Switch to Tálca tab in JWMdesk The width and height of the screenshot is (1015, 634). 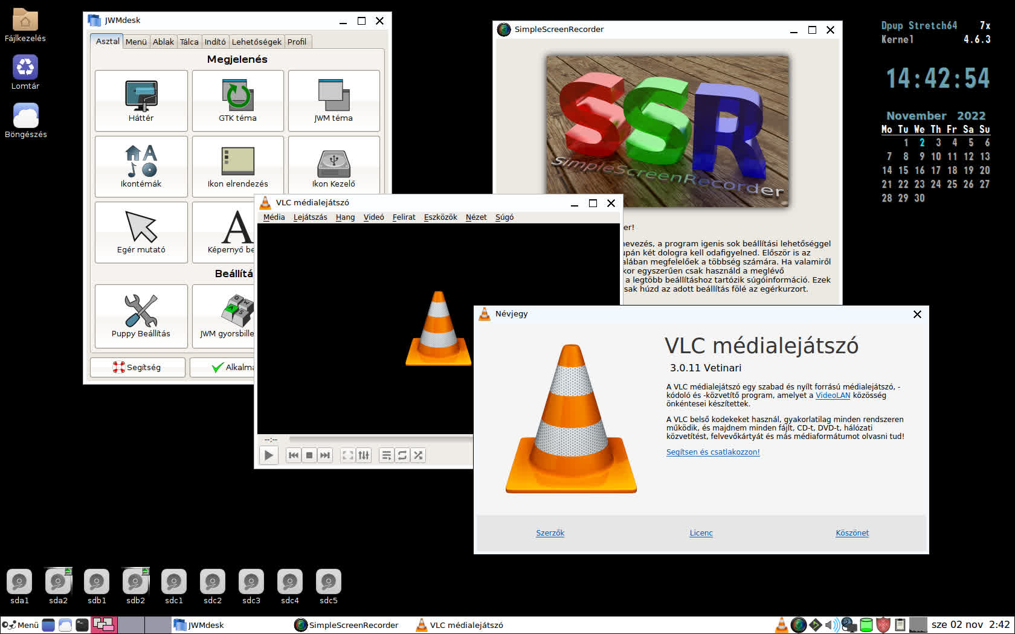[189, 42]
